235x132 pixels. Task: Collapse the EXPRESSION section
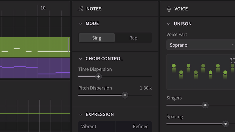(80, 114)
